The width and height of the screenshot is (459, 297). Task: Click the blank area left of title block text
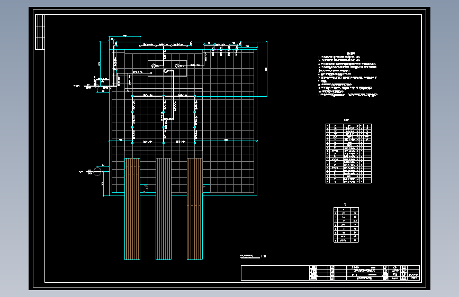tap(275, 273)
